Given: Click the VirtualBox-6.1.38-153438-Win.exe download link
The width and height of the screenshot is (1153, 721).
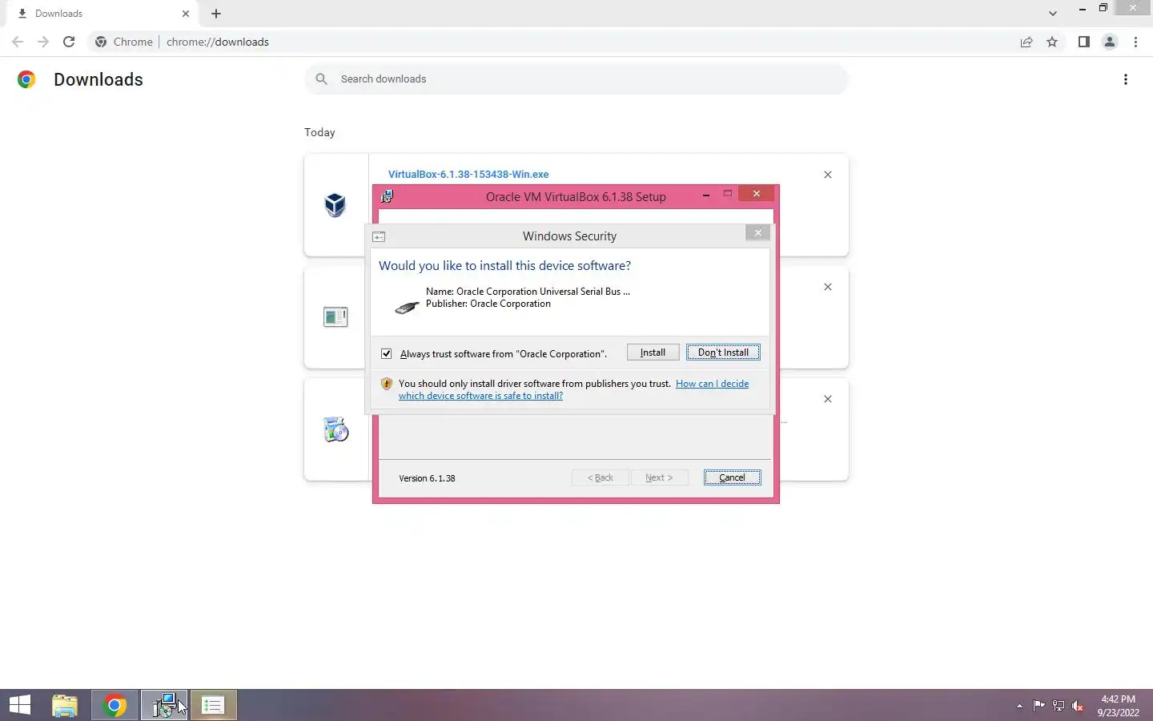Looking at the screenshot, I should click(468, 174).
